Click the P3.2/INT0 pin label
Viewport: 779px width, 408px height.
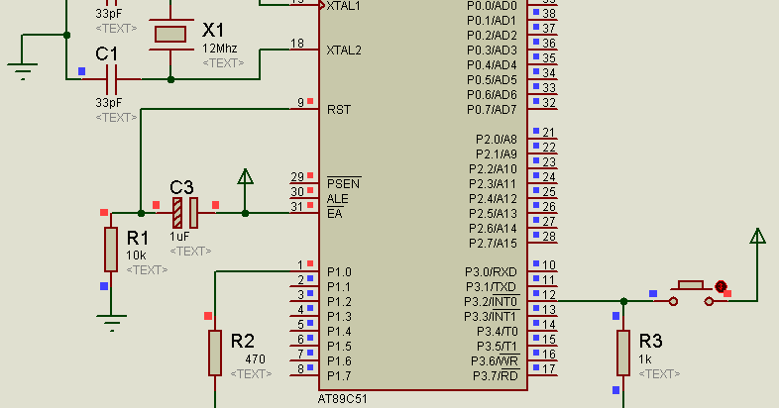coord(491,302)
